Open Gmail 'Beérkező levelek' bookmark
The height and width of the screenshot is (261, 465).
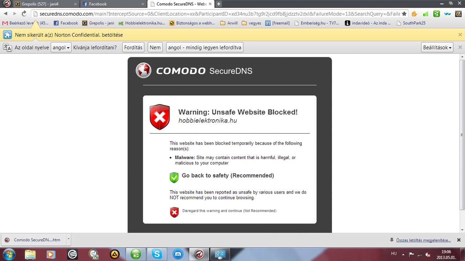(25, 23)
